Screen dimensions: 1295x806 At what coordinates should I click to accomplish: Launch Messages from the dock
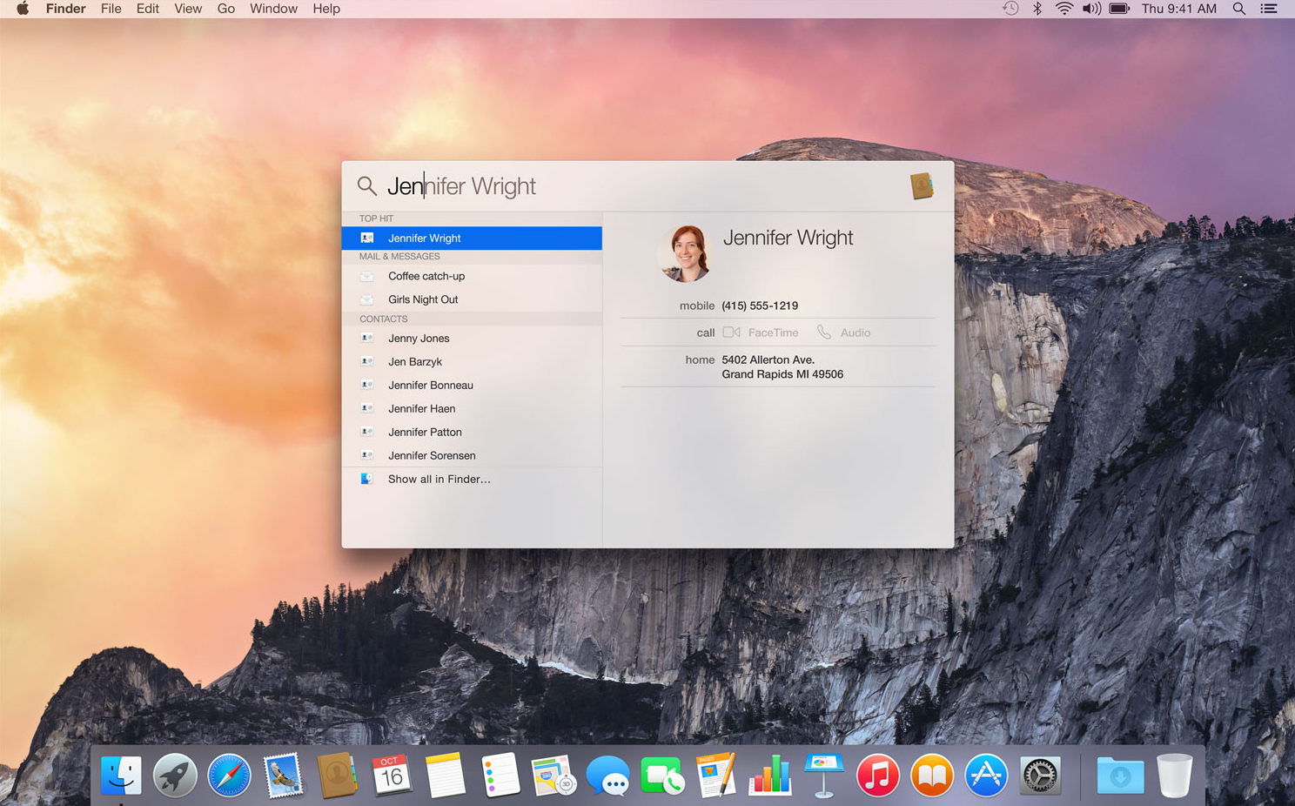pyautogui.click(x=607, y=775)
